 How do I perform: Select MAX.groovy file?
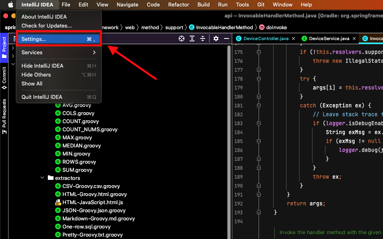click(77, 137)
